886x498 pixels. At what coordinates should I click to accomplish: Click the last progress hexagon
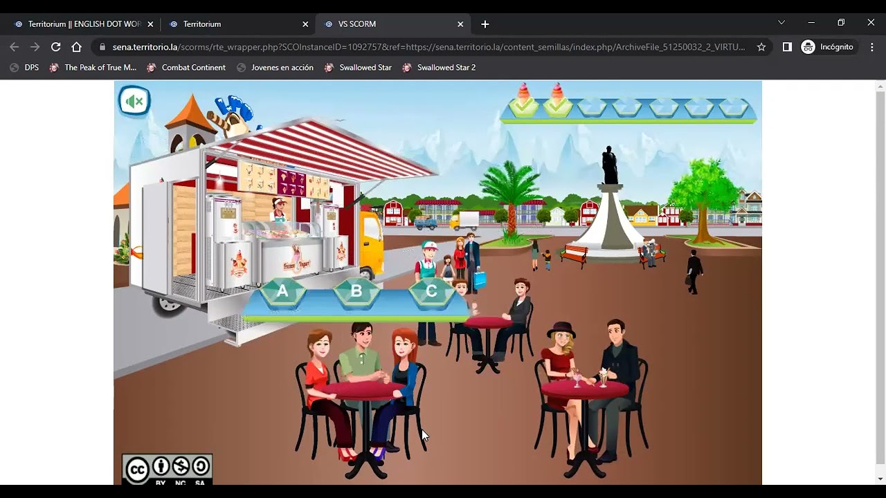[x=734, y=107]
